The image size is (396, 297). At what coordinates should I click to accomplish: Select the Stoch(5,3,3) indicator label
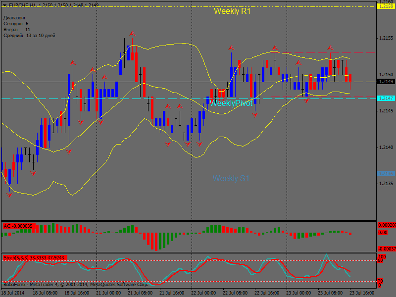(x=35, y=258)
